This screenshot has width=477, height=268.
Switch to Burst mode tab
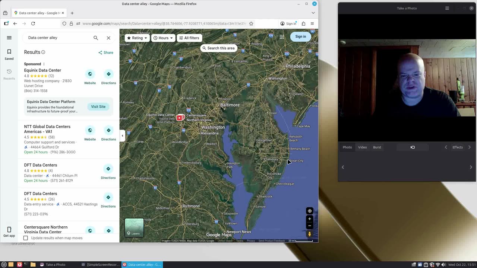coord(377,147)
